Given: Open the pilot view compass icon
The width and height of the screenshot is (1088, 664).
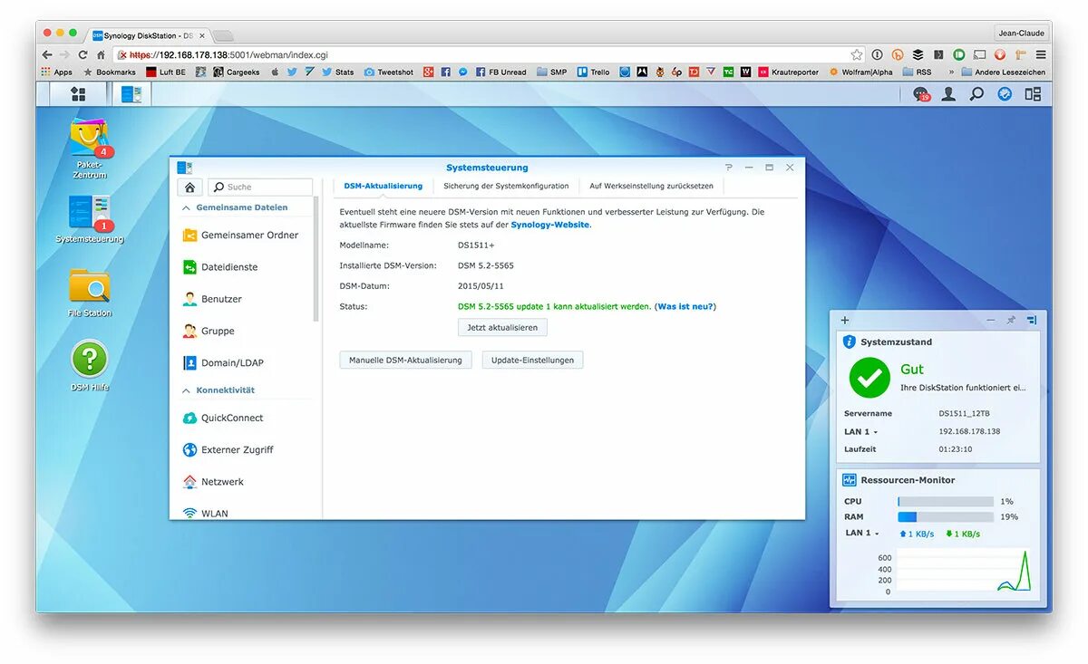Looking at the screenshot, I should 1005,93.
